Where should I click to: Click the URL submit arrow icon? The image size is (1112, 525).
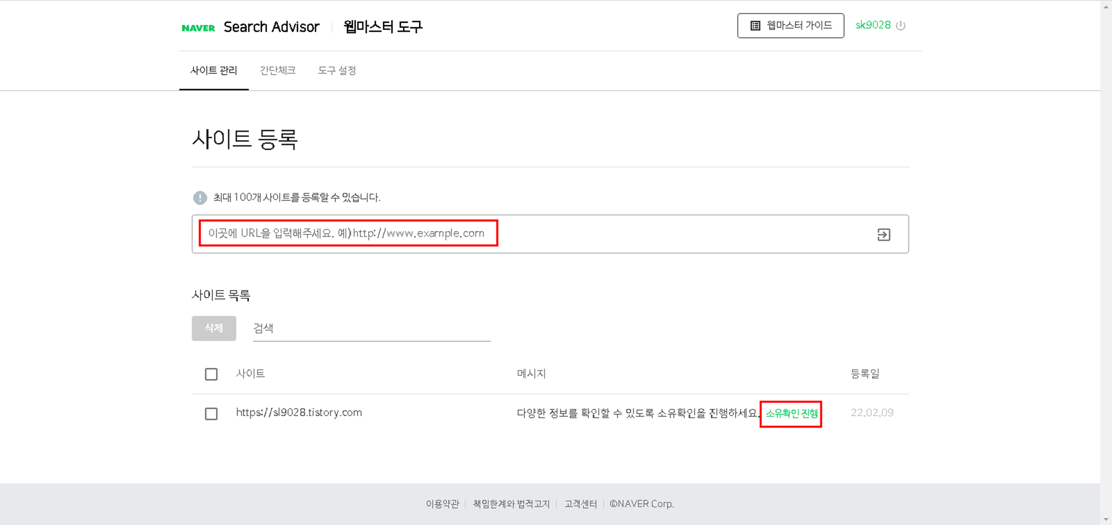pyautogui.click(x=883, y=234)
